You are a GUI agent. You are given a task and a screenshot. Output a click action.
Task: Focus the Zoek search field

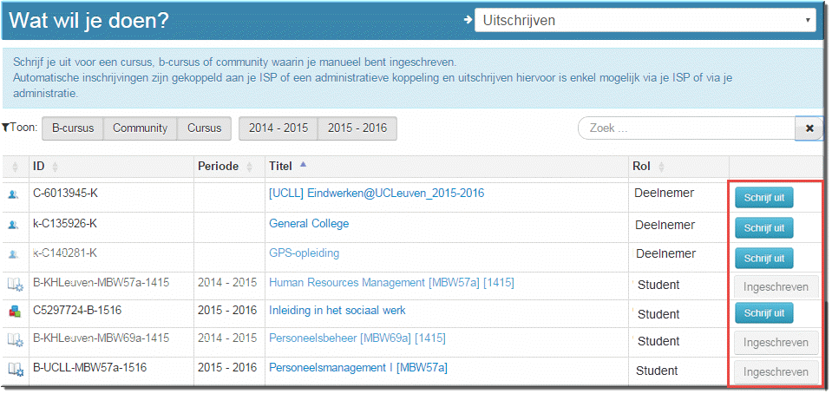pos(686,128)
